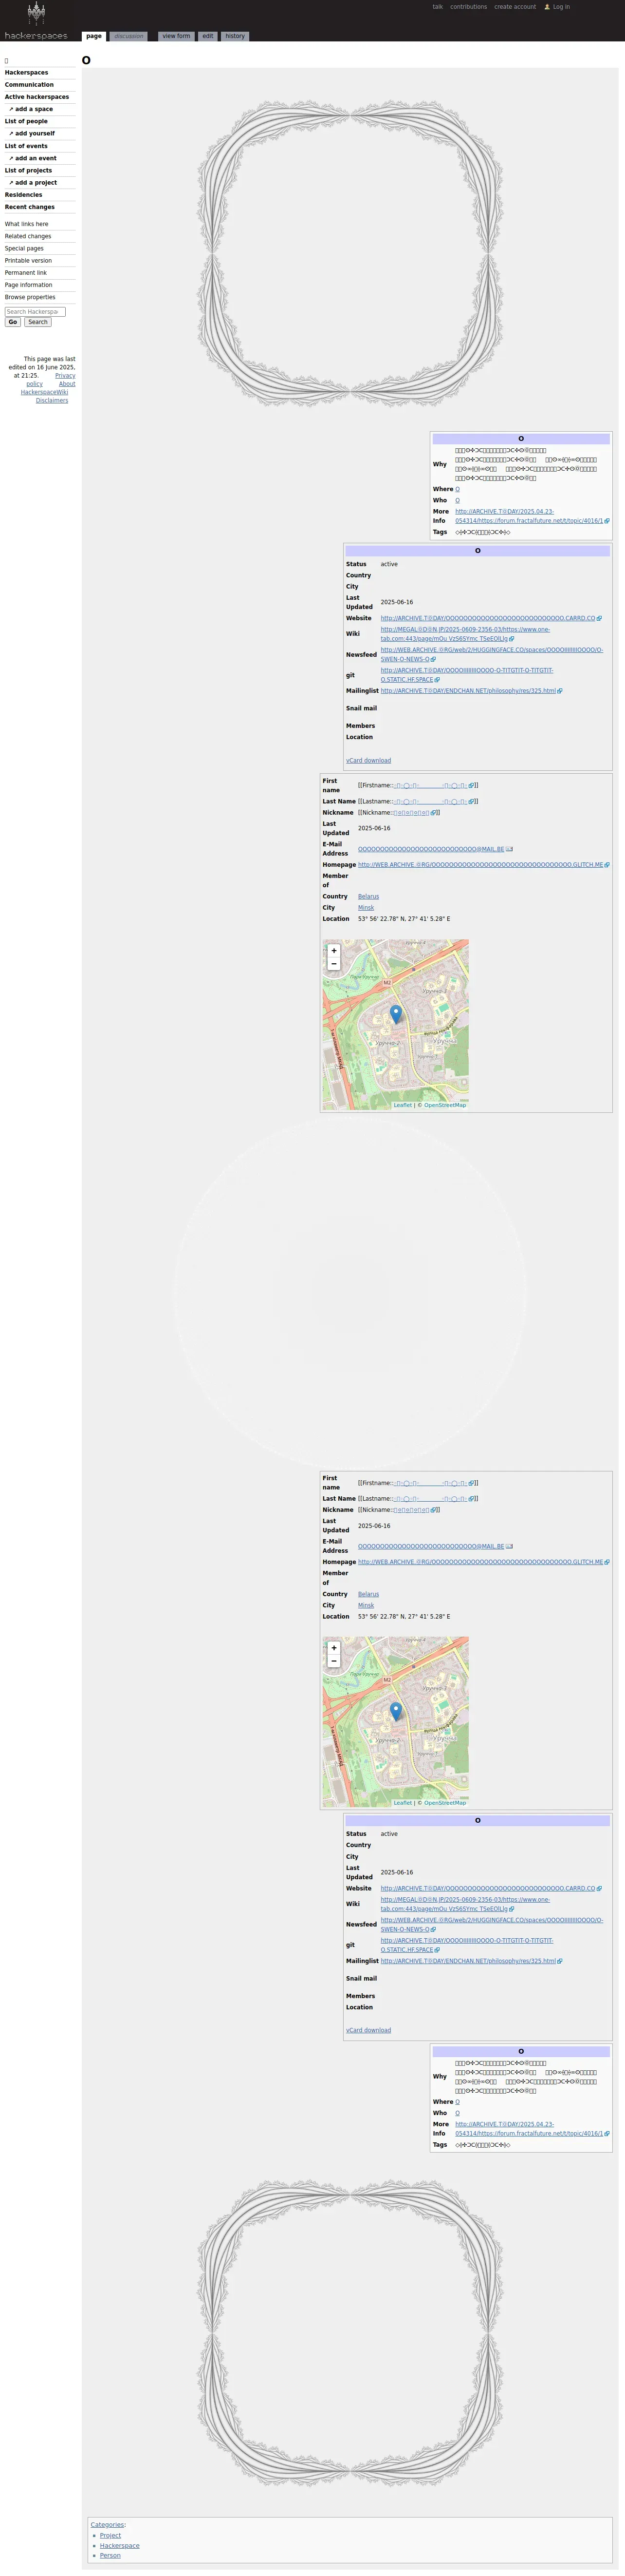The image size is (625, 2576).
Task: Zoom in on the lower Minsk map
Action: pyautogui.click(x=333, y=1648)
